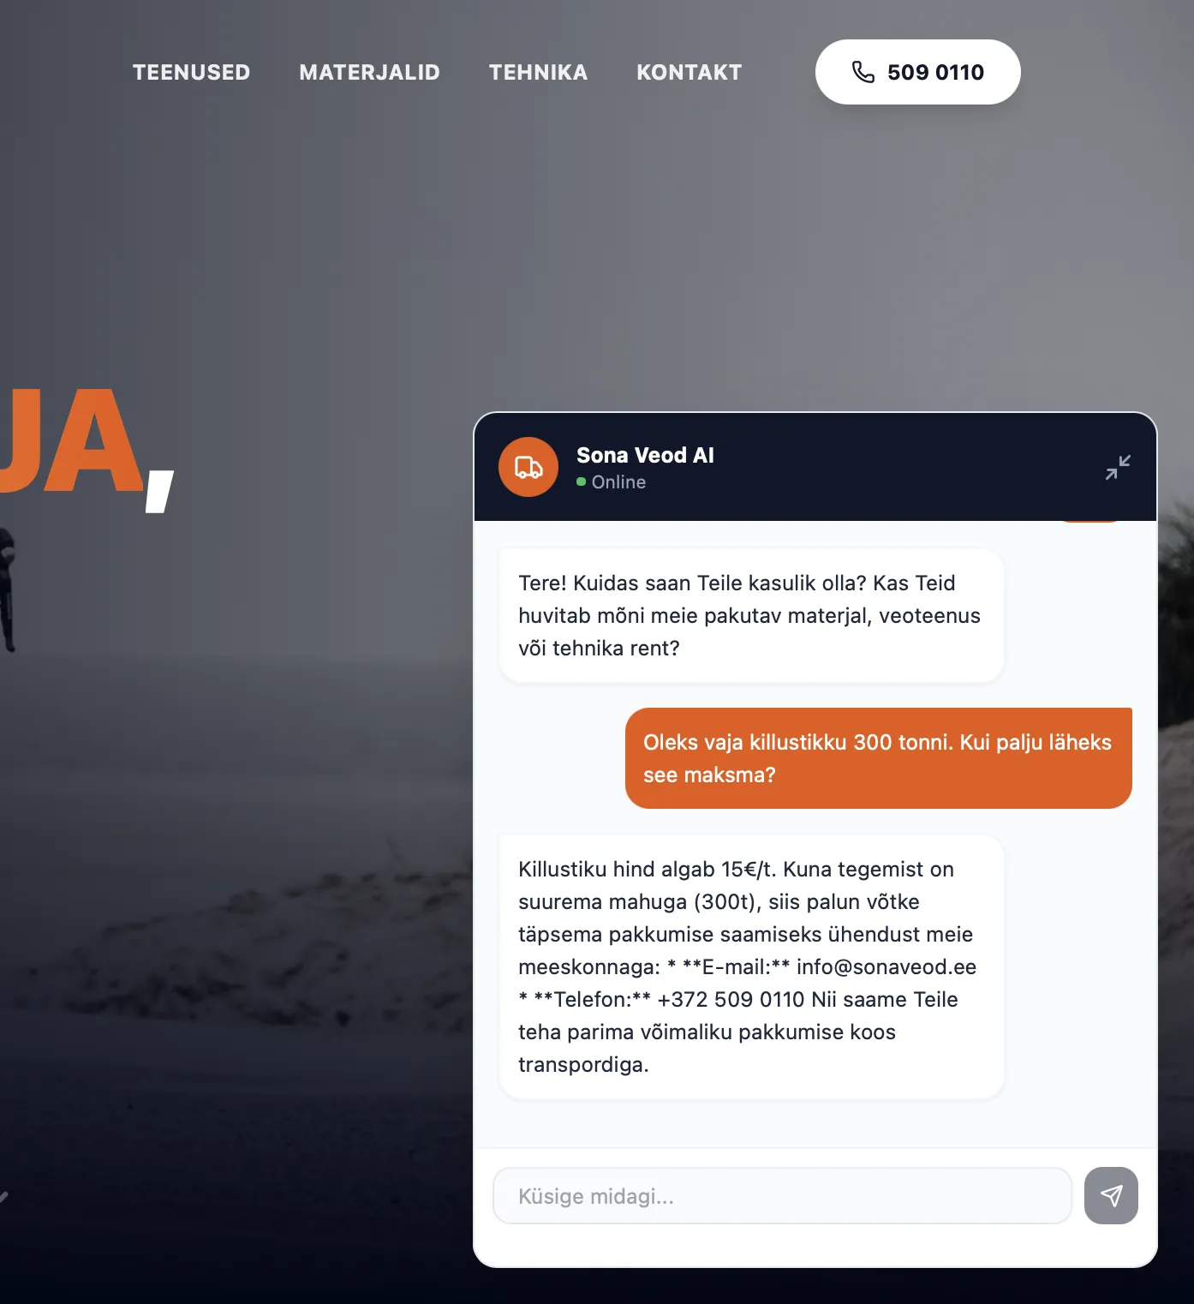
Task: Click the Sona Veod AI chat title
Action: (645, 455)
